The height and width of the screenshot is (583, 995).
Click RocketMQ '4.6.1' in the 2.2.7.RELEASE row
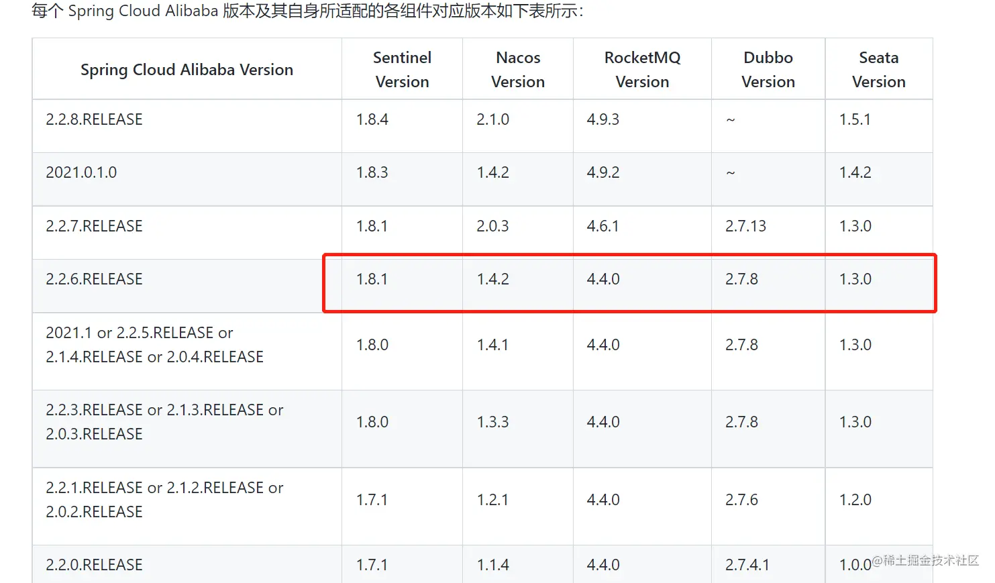[603, 226]
